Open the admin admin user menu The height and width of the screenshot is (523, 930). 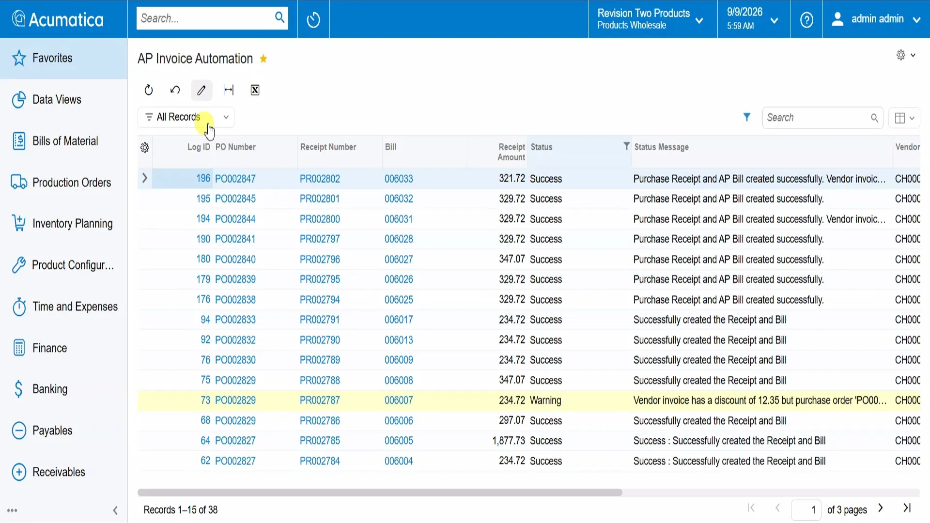(876, 19)
